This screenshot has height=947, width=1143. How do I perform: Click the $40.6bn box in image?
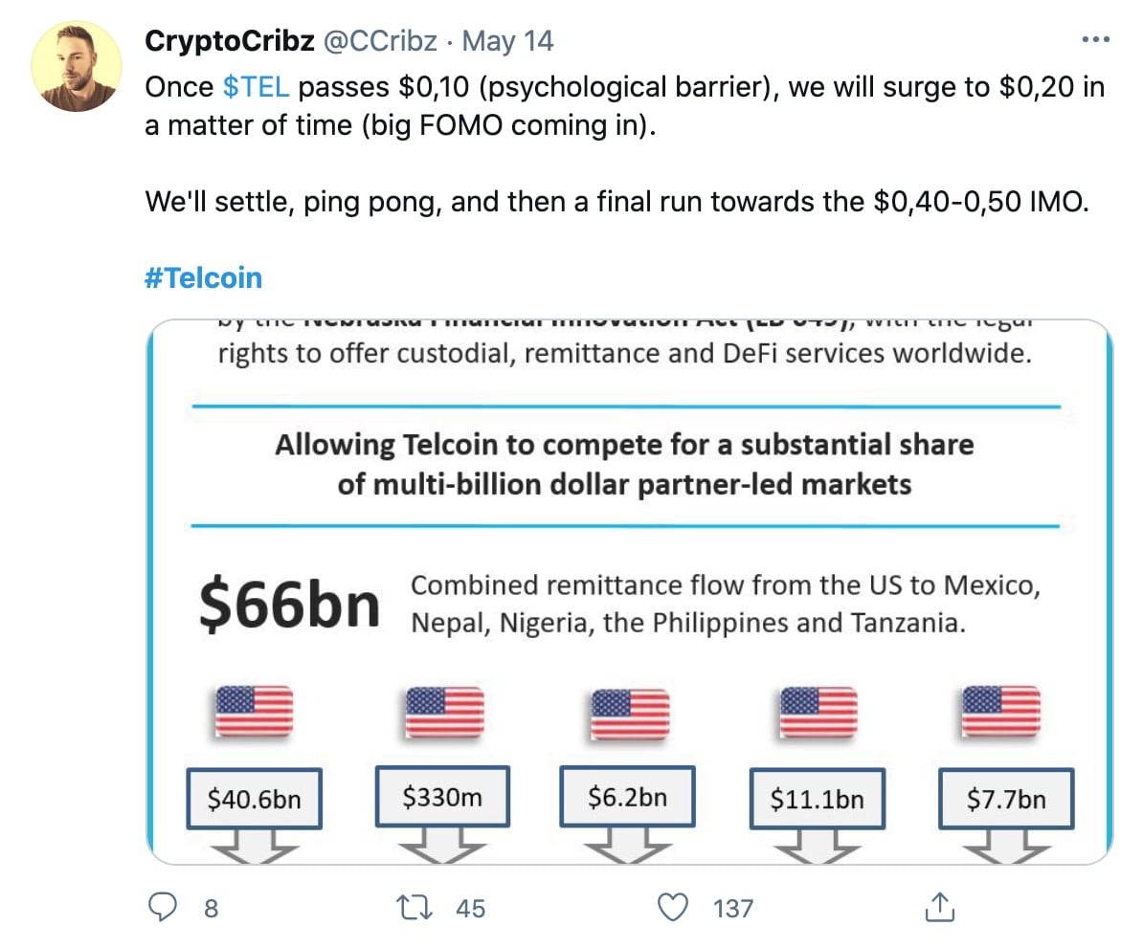pyautogui.click(x=254, y=799)
